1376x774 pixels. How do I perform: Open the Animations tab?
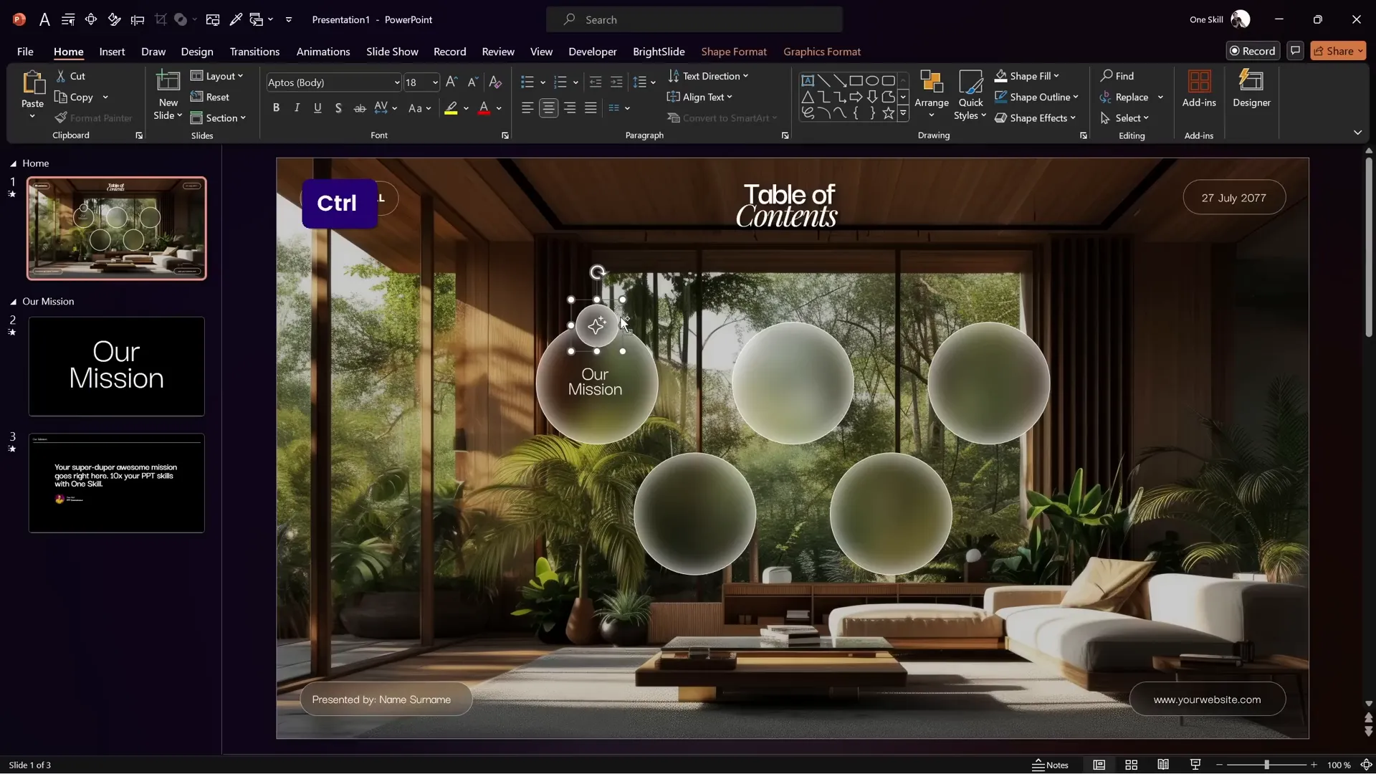coord(323,52)
